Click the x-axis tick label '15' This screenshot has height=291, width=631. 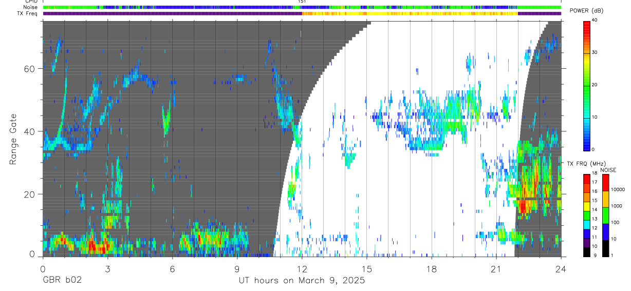point(367,268)
